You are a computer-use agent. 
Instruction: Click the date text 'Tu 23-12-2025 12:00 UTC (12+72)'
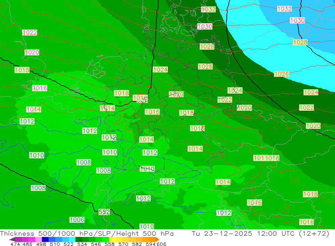pyautogui.click(x=260, y=233)
